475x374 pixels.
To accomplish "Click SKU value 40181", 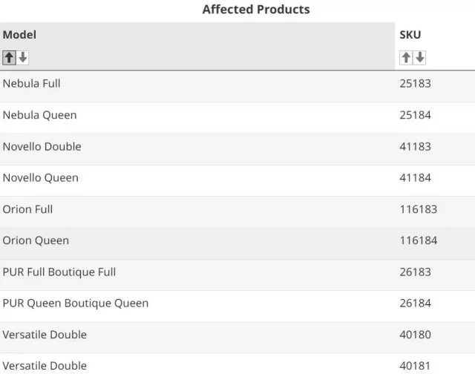I will click(x=415, y=366).
